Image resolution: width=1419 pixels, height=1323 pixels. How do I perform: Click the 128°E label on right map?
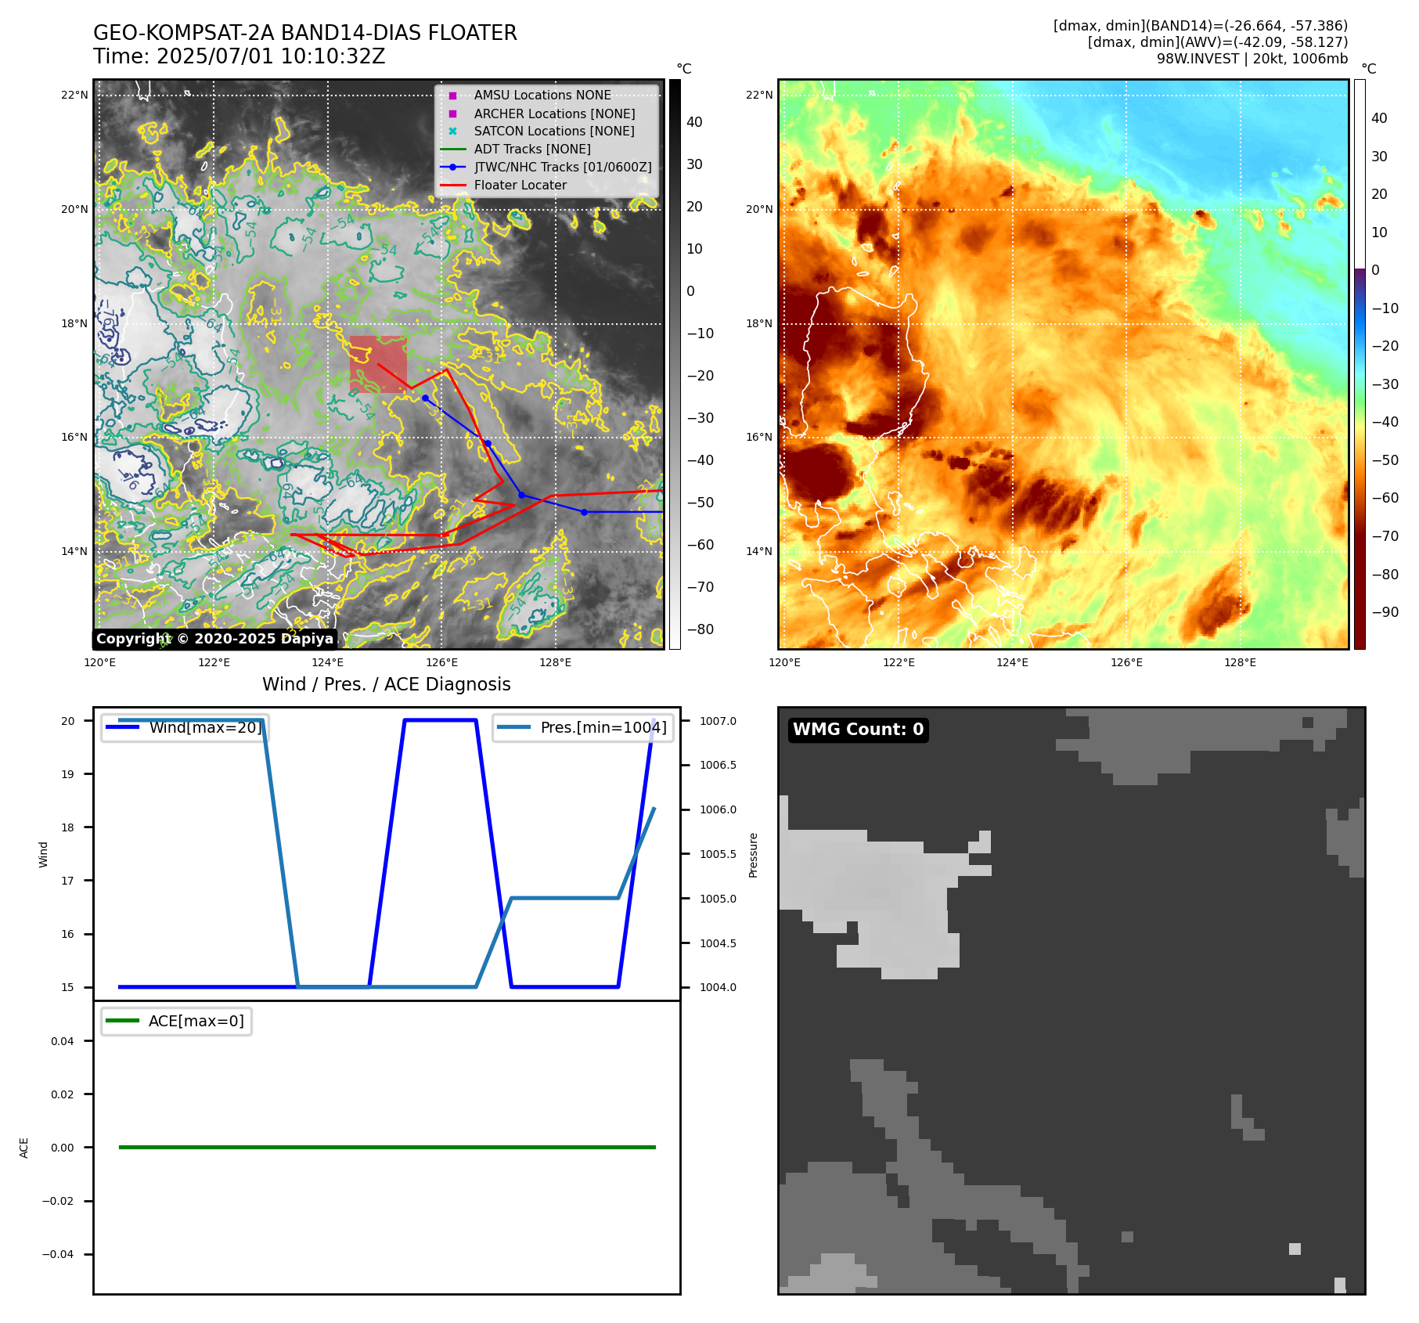pyautogui.click(x=1241, y=663)
